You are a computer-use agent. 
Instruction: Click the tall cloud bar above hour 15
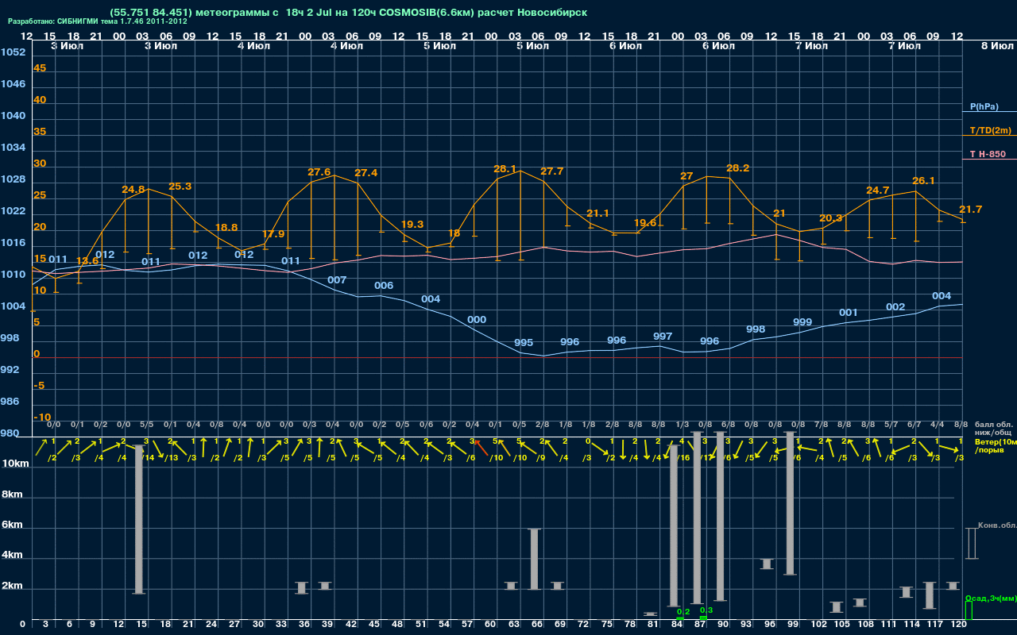139,519
